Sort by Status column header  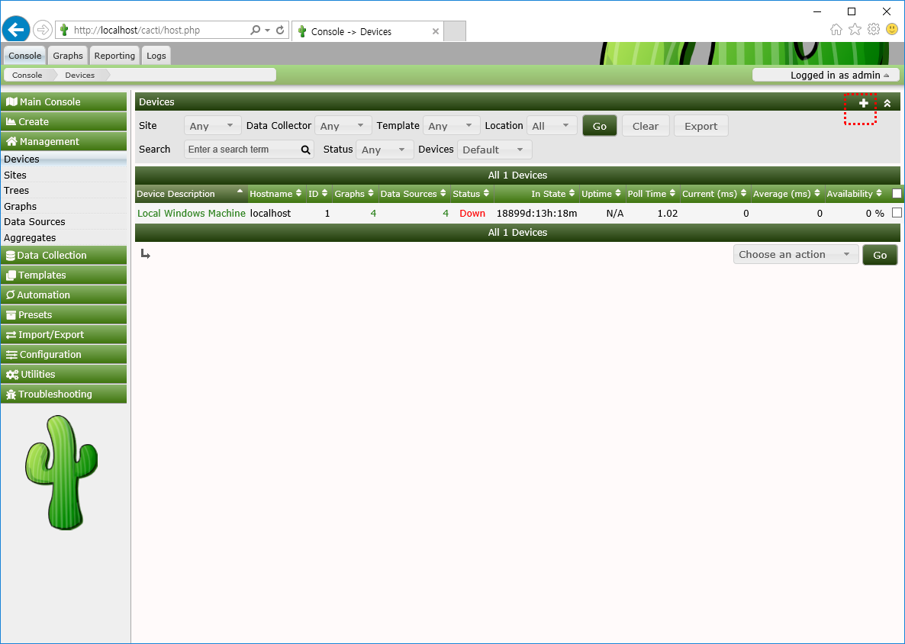[x=472, y=194]
